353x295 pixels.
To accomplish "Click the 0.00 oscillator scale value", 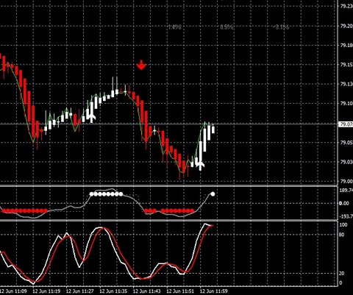I will (344, 203).
